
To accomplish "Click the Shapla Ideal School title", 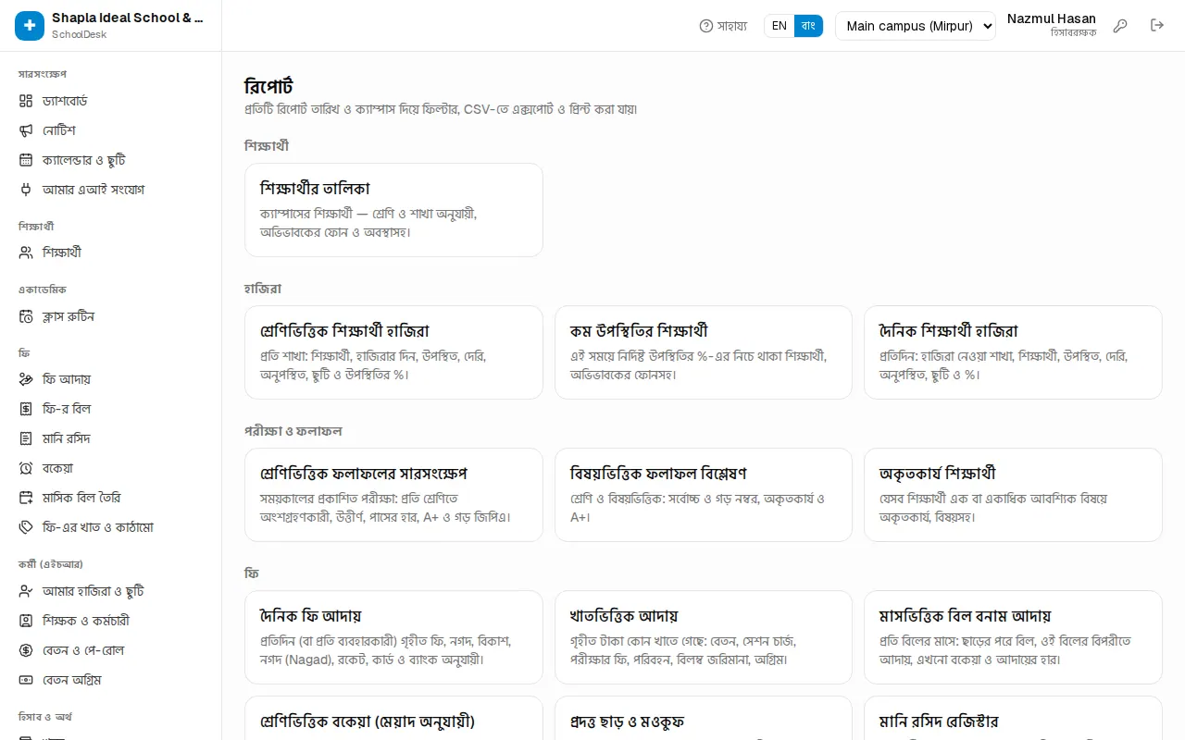I will click(x=129, y=18).
